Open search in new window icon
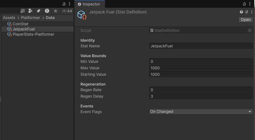The image size is (255, 140). pyautogui.click(x=23, y=11)
